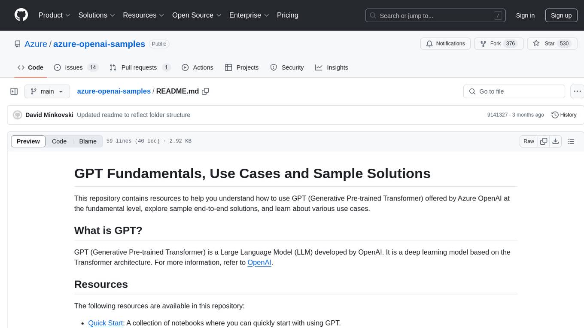Switch to the Security tab
The image size is (584, 328).
coord(287,67)
